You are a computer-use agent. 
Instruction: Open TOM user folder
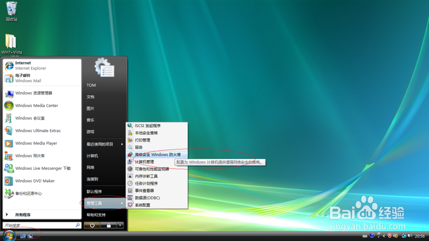point(105,85)
